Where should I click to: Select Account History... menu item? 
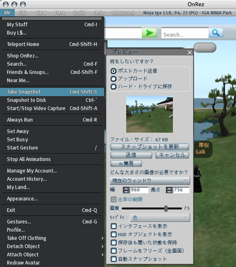point(52,179)
